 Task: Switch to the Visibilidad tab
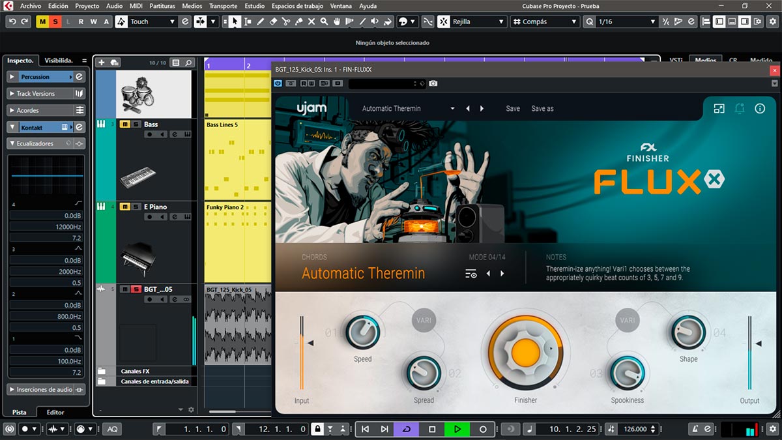(59, 60)
